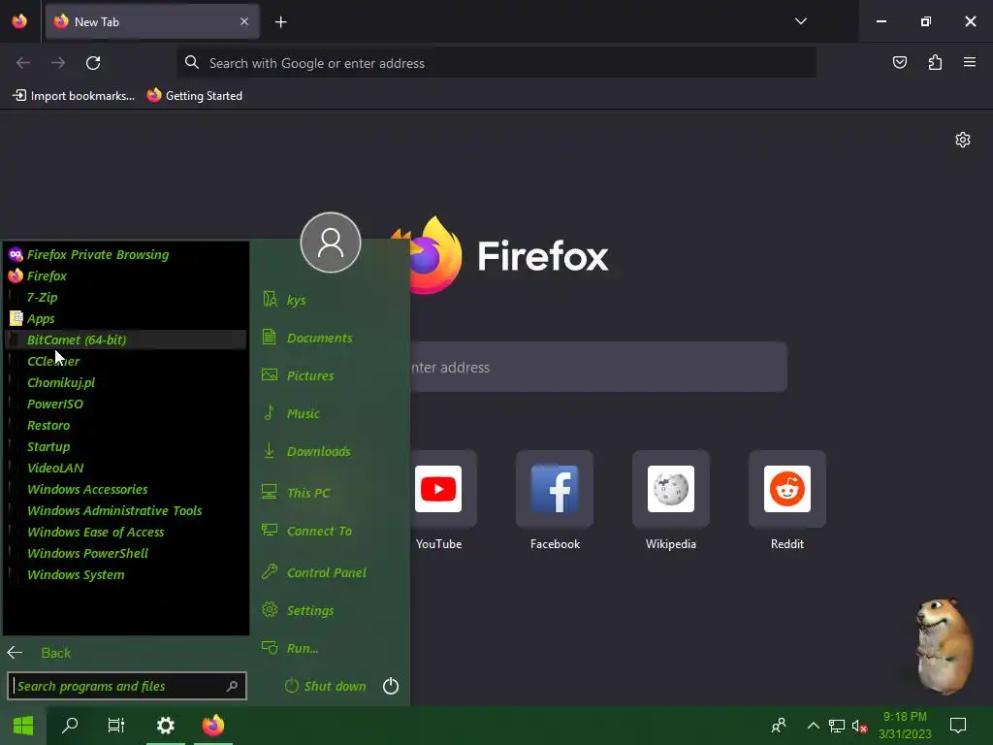The width and height of the screenshot is (993, 745).
Task: Launch Firefox from start menu list
Action: (x=127, y=275)
